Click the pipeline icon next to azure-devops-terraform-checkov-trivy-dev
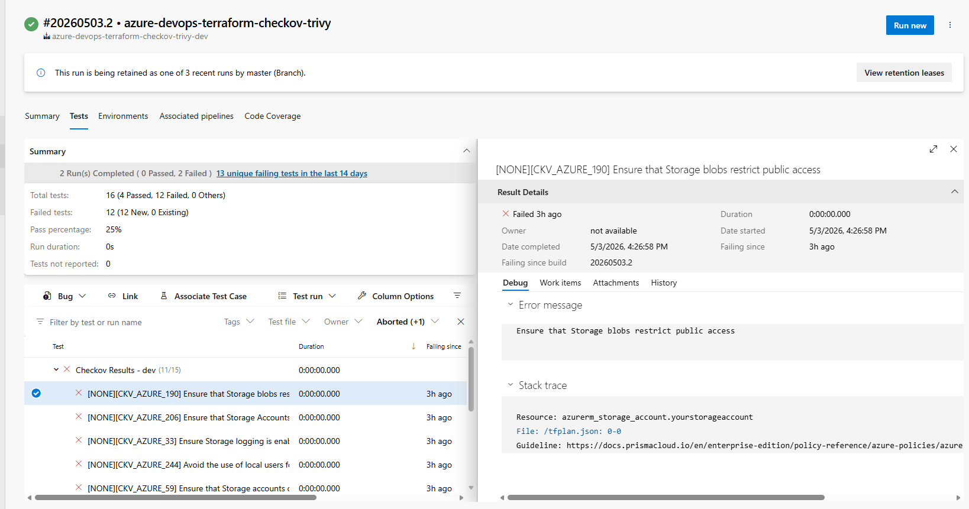Viewport: 969px width, 509px height. [47, 37]
